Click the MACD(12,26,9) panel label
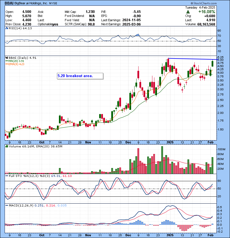This screenshot has height=238, width=230. (x=21, y=206)
